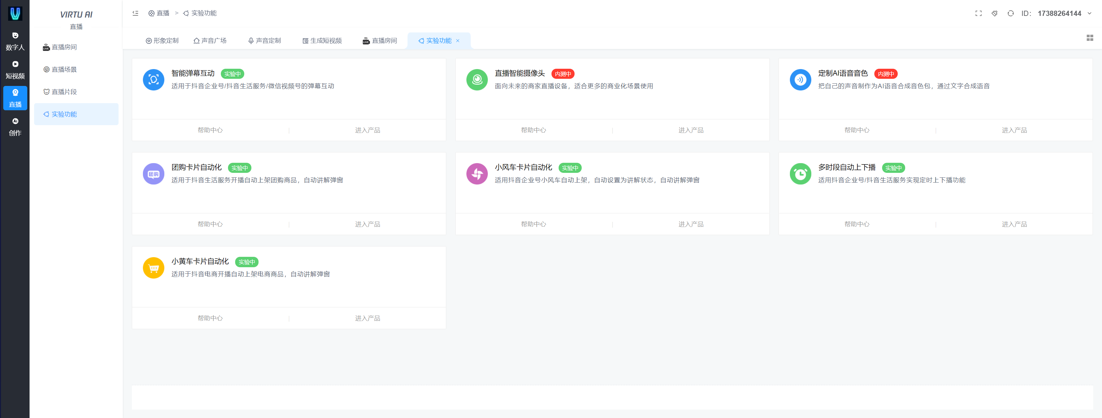
Task: Click the 直播智能摄像头 green camera icon
Action: [477, 79]
